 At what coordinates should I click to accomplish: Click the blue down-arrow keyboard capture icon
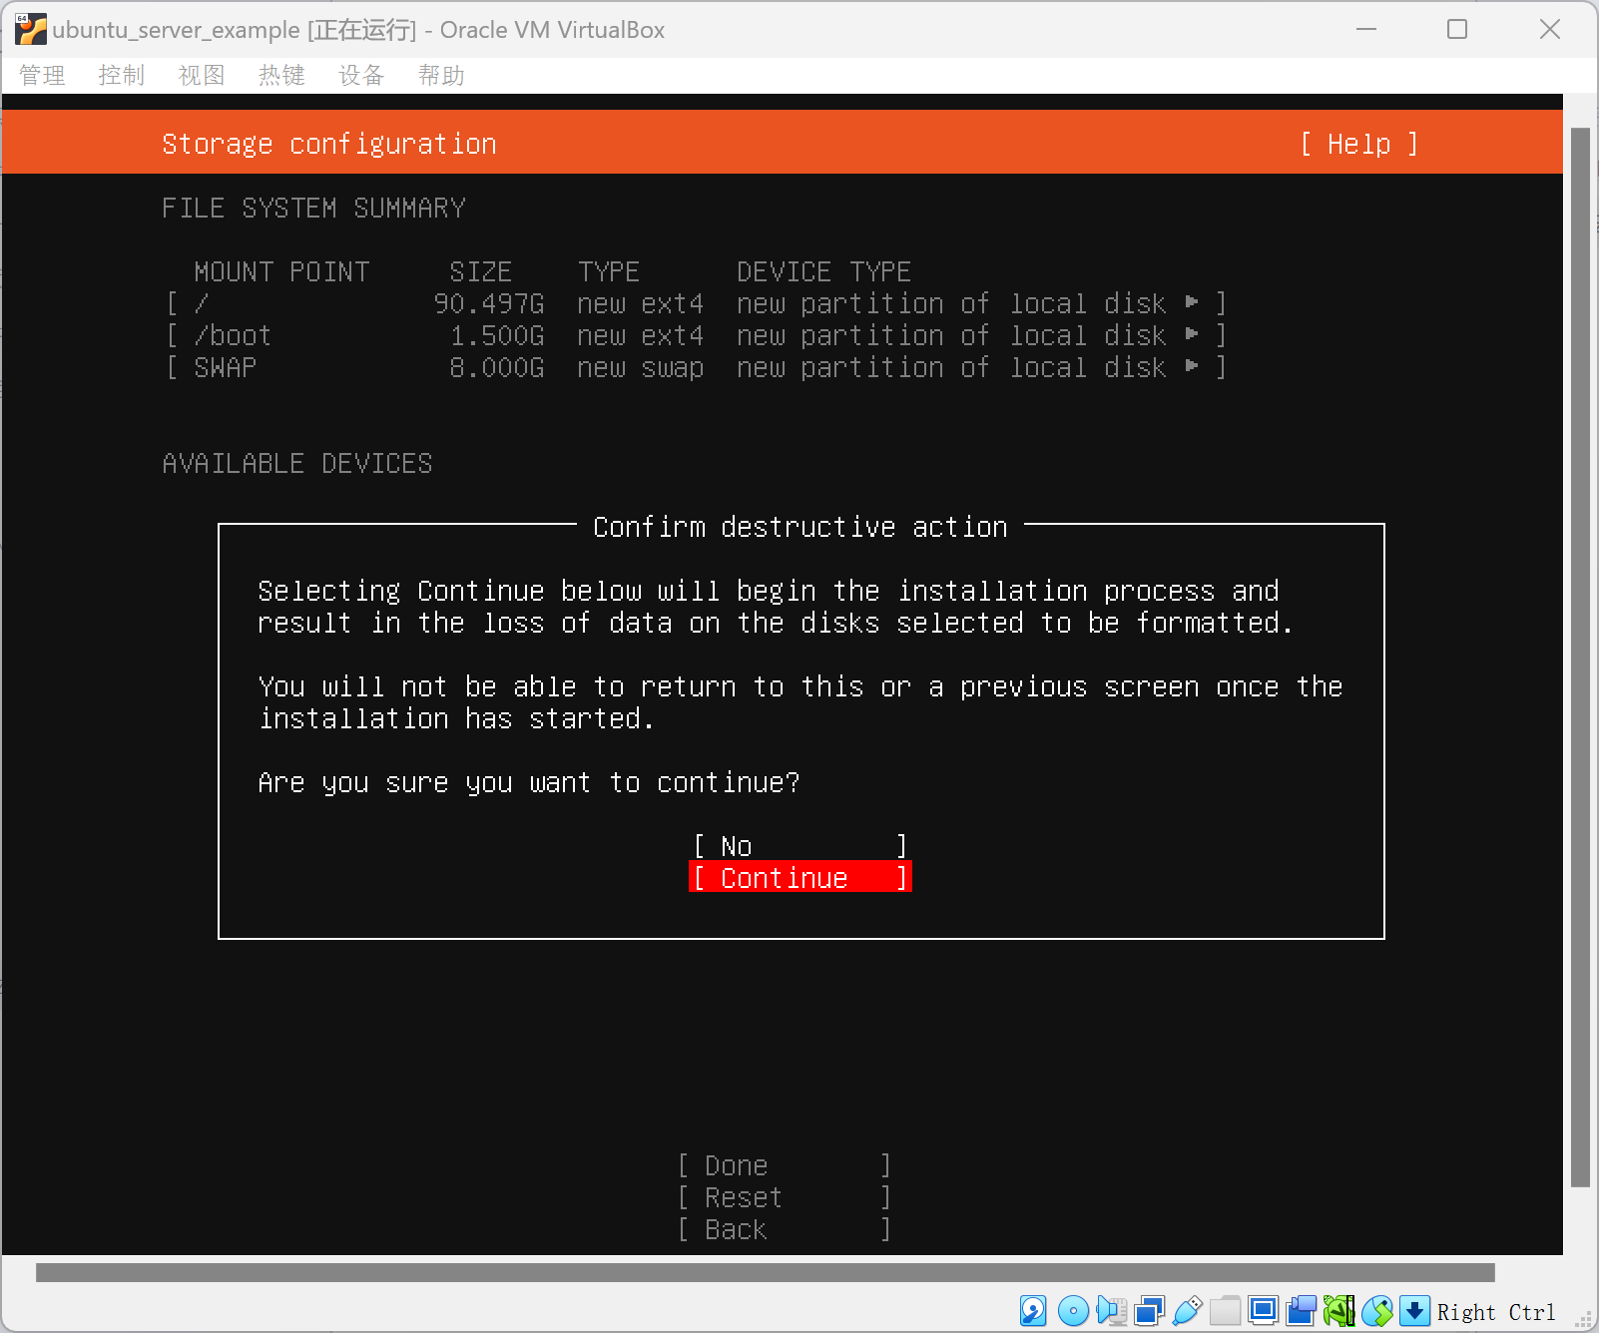1414,1310
